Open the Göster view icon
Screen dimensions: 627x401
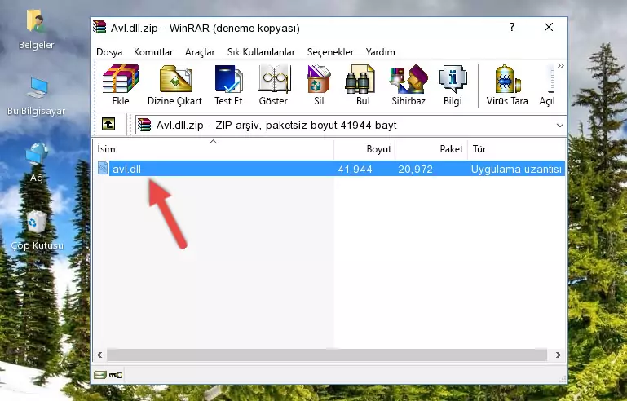[273, 85]
